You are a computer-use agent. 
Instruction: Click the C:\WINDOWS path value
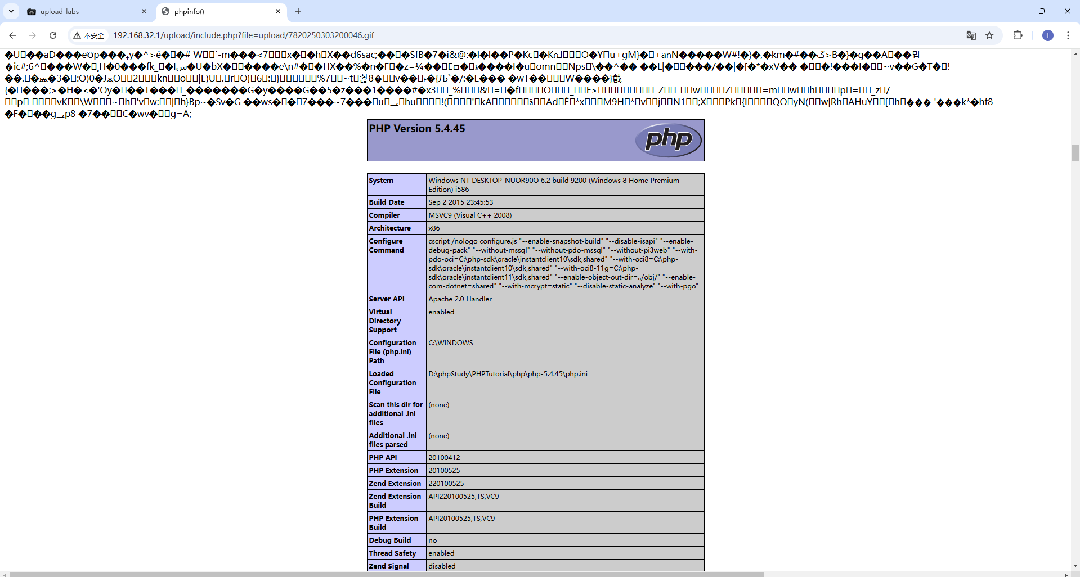451,343
